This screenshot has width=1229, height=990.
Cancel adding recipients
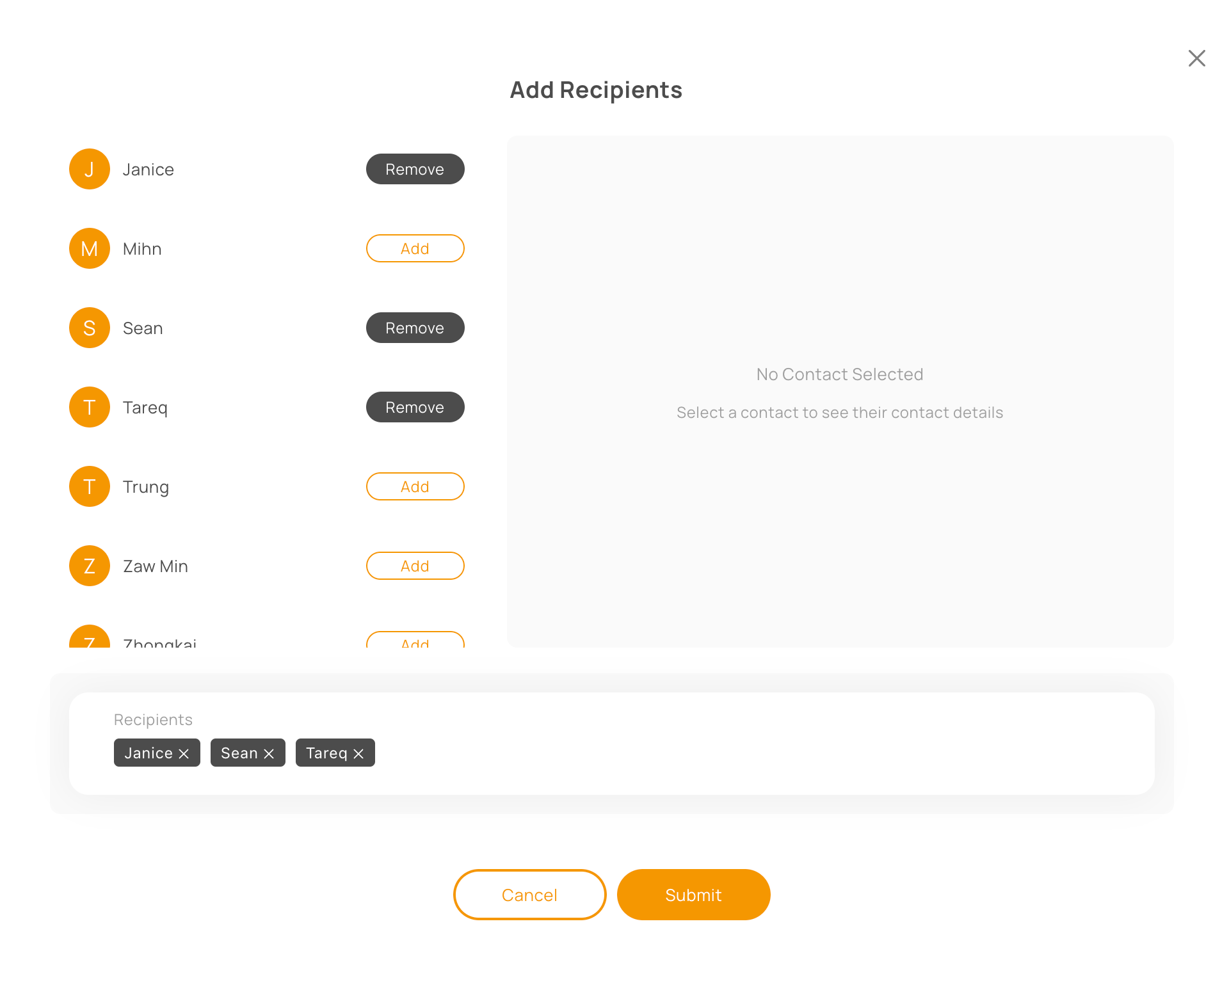point(529,895)
